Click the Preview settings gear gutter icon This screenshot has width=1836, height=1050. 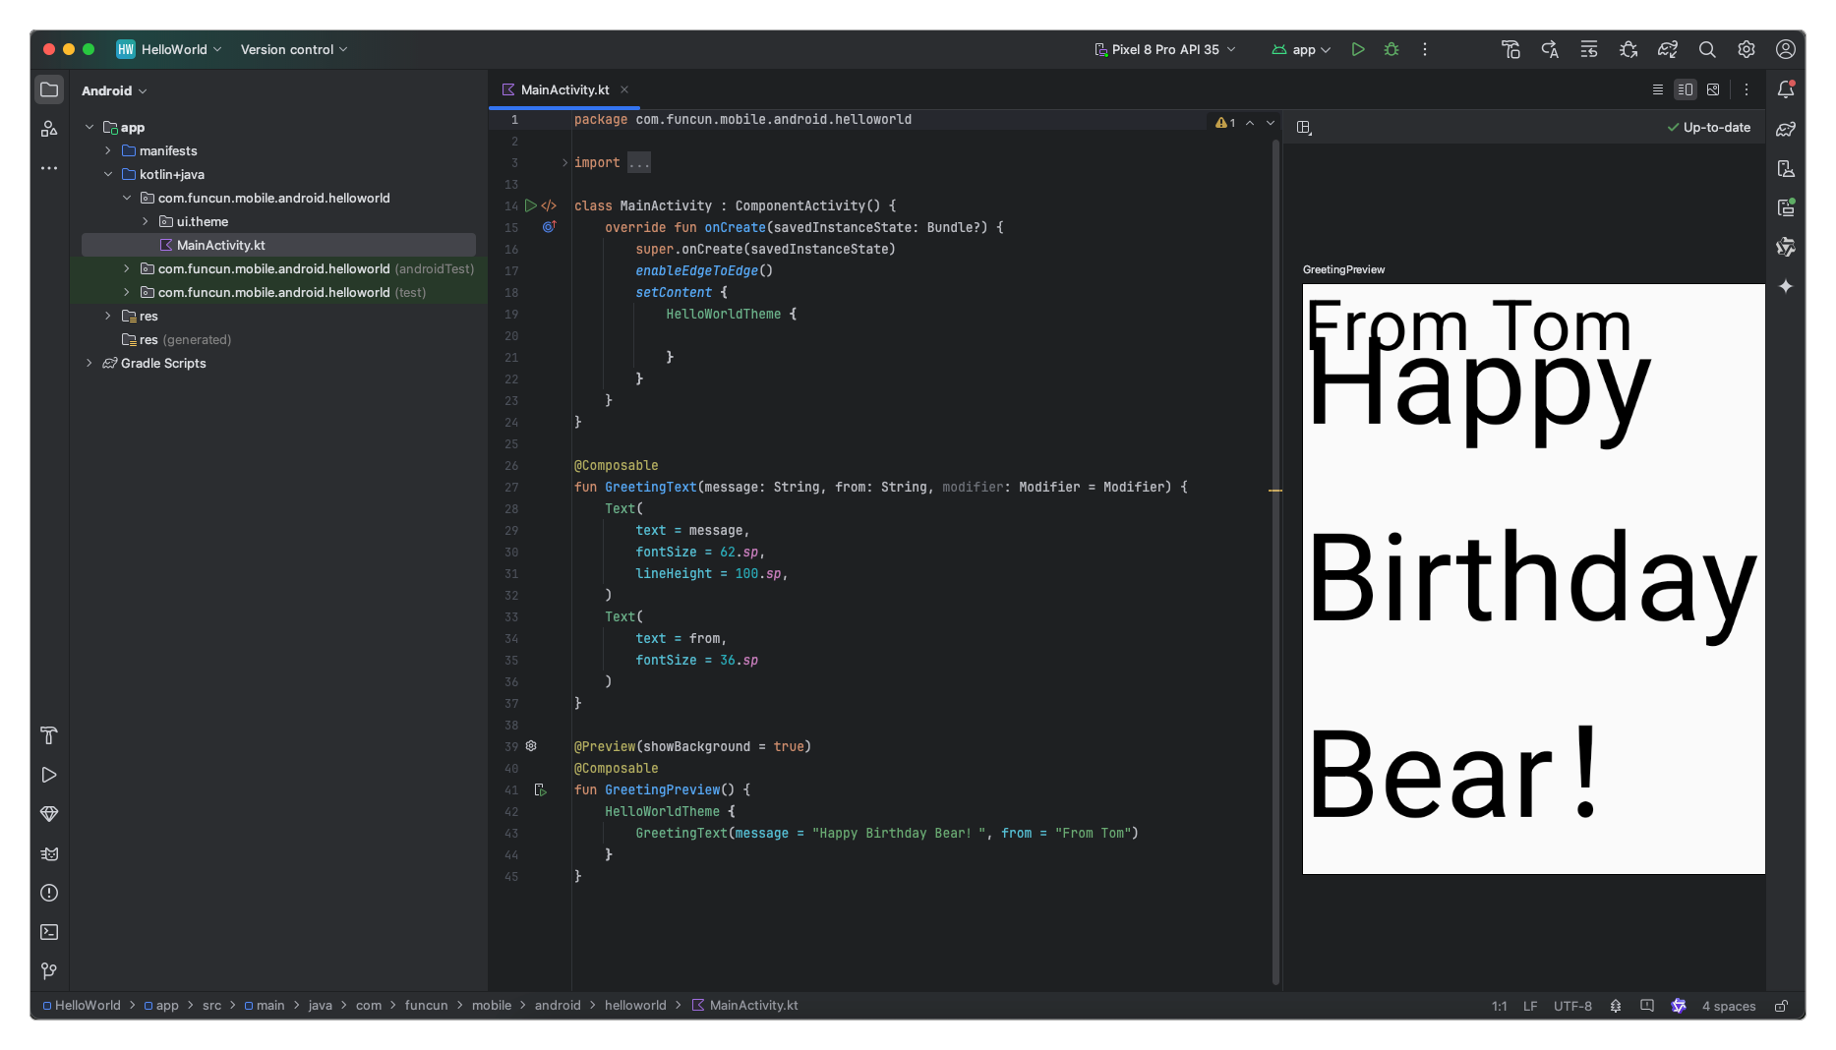click(531, 746)
